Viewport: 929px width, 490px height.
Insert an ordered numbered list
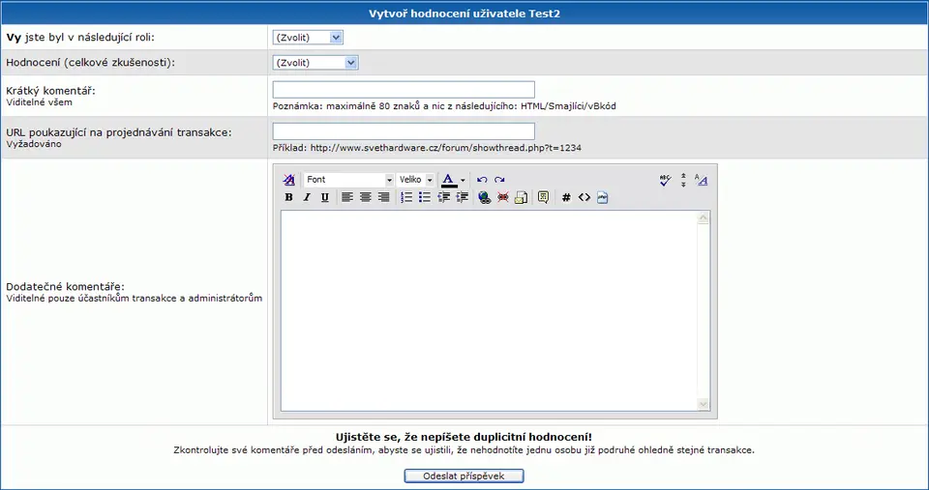pyautogui.click(x=406, y=197)
